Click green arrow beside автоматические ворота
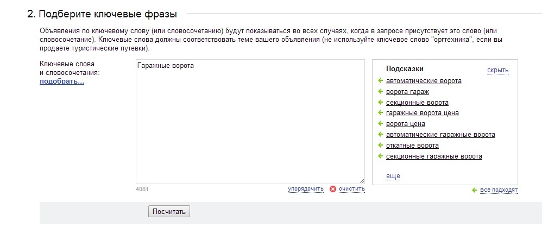Screen dimensions: 542x227 coord(380,80)
